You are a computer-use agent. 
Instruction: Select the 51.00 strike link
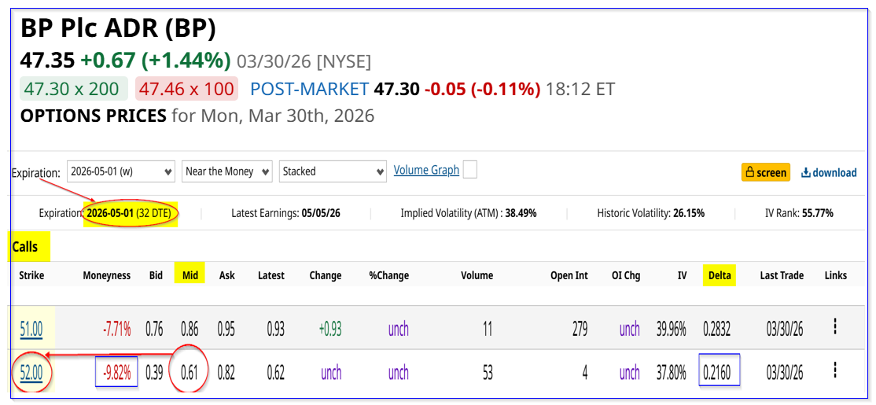pyautogui.click(x=31, y=329)
